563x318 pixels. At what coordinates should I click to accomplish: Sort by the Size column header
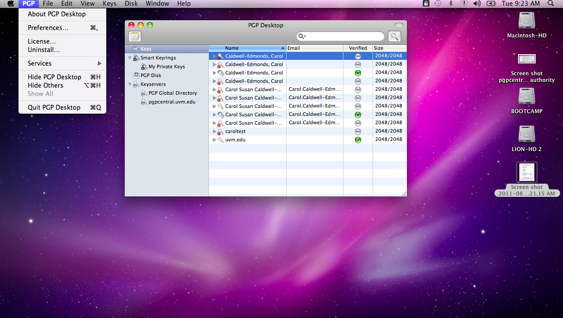(x=390, y=48)
